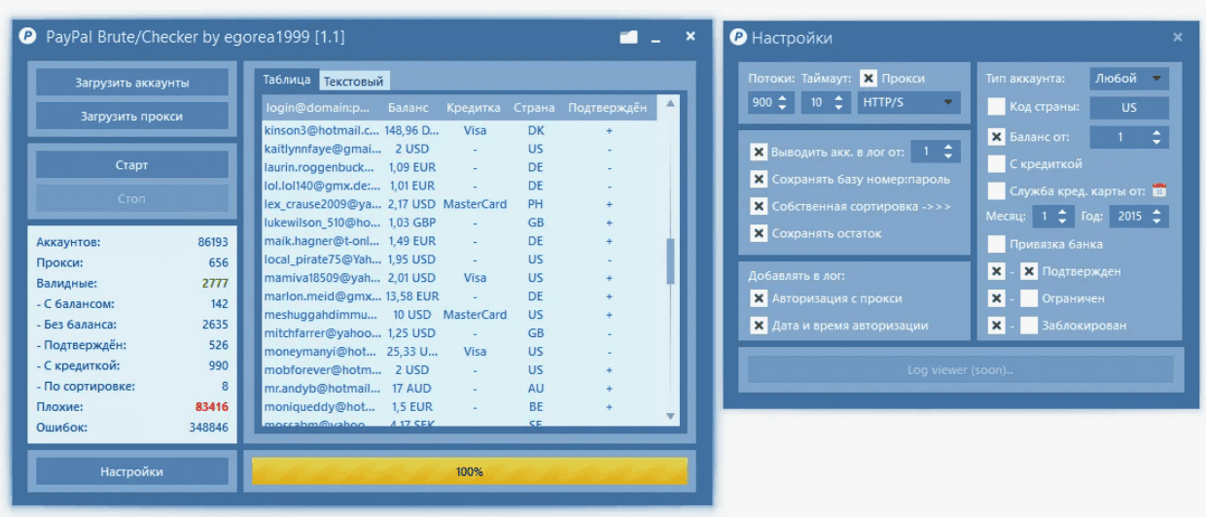1206x517 pixels.
Task: Uncheck Собственная сортировка option
Action: (759, 207)
